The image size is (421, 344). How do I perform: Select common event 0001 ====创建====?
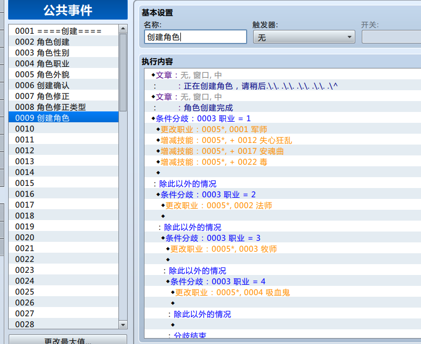(x=64, y=31)
